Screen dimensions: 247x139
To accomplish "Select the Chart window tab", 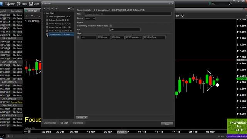I will pos(30,11).
